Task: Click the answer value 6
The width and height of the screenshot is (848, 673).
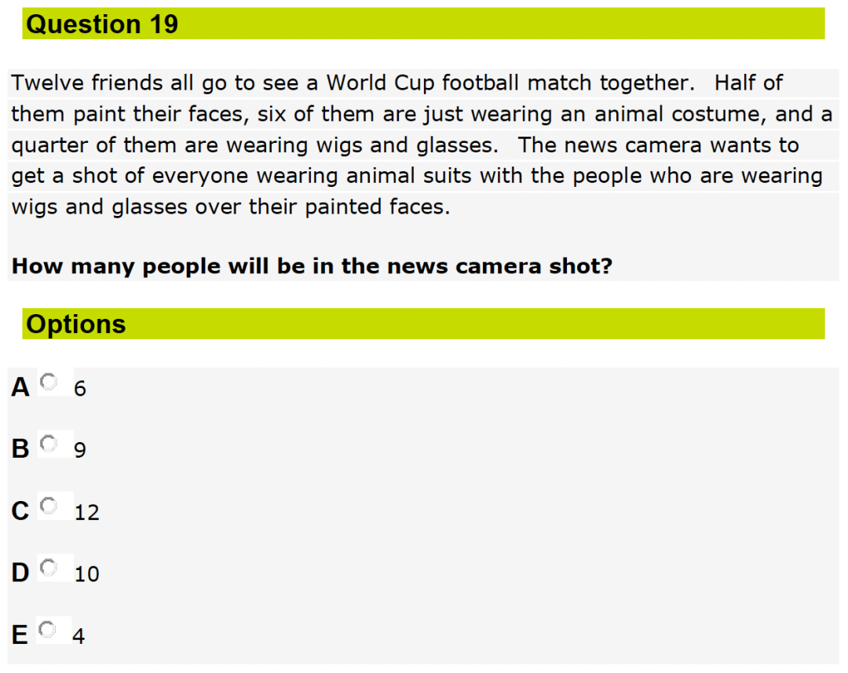Action: point(80,389)
